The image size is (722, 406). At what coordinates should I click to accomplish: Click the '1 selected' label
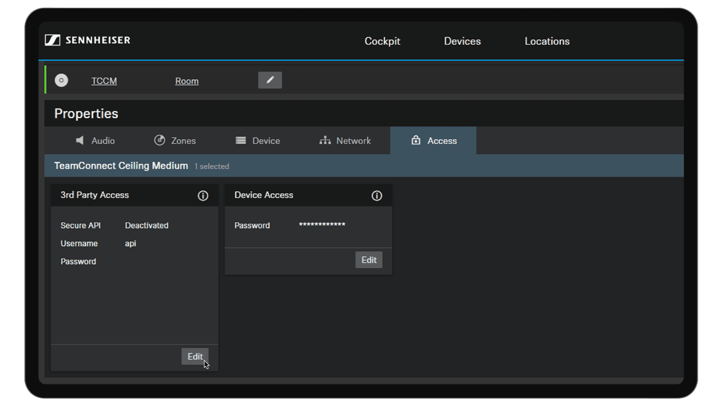point(212,167)
